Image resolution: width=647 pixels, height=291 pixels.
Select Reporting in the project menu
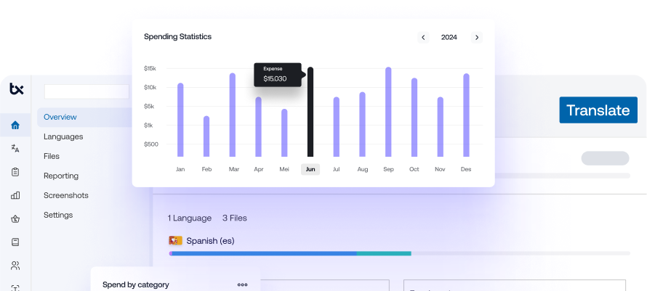coord(61,176)
